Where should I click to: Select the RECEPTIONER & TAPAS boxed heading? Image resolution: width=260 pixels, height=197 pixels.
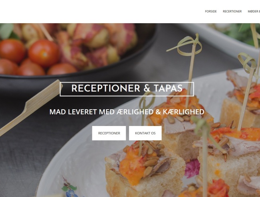127,89
